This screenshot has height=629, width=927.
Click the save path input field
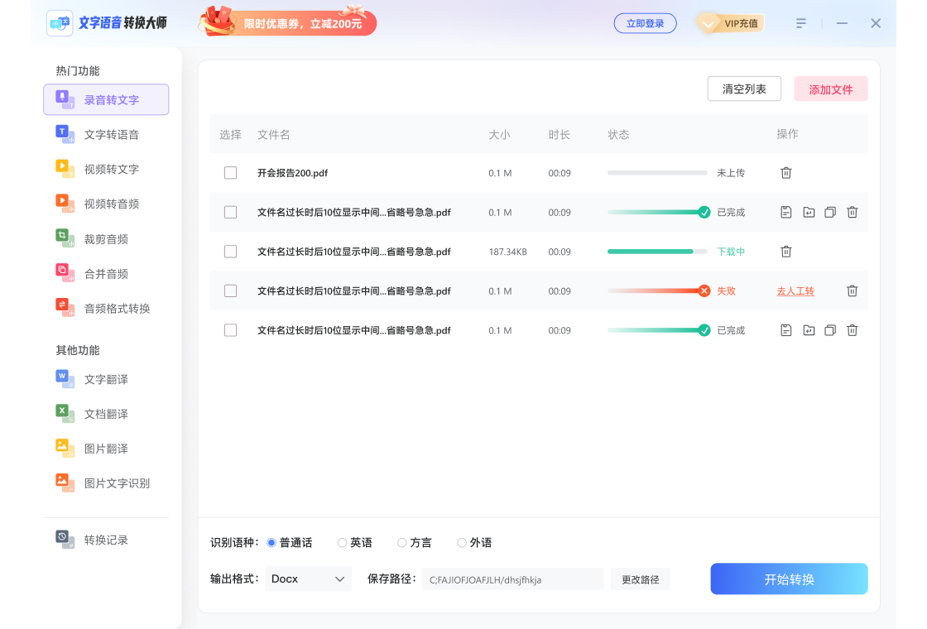(x=512, y=579)
